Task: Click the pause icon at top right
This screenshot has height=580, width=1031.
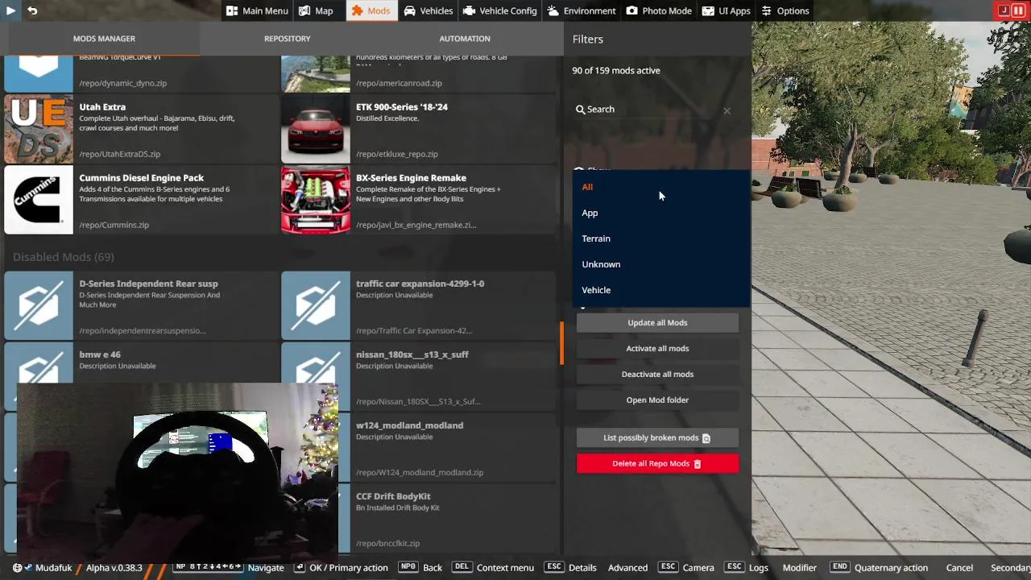Action: click(1018, 10)
